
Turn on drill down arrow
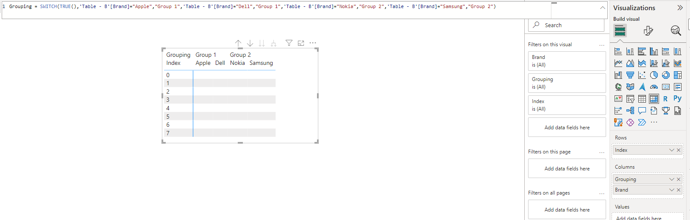pyautogui.click(x=250, y=43)
